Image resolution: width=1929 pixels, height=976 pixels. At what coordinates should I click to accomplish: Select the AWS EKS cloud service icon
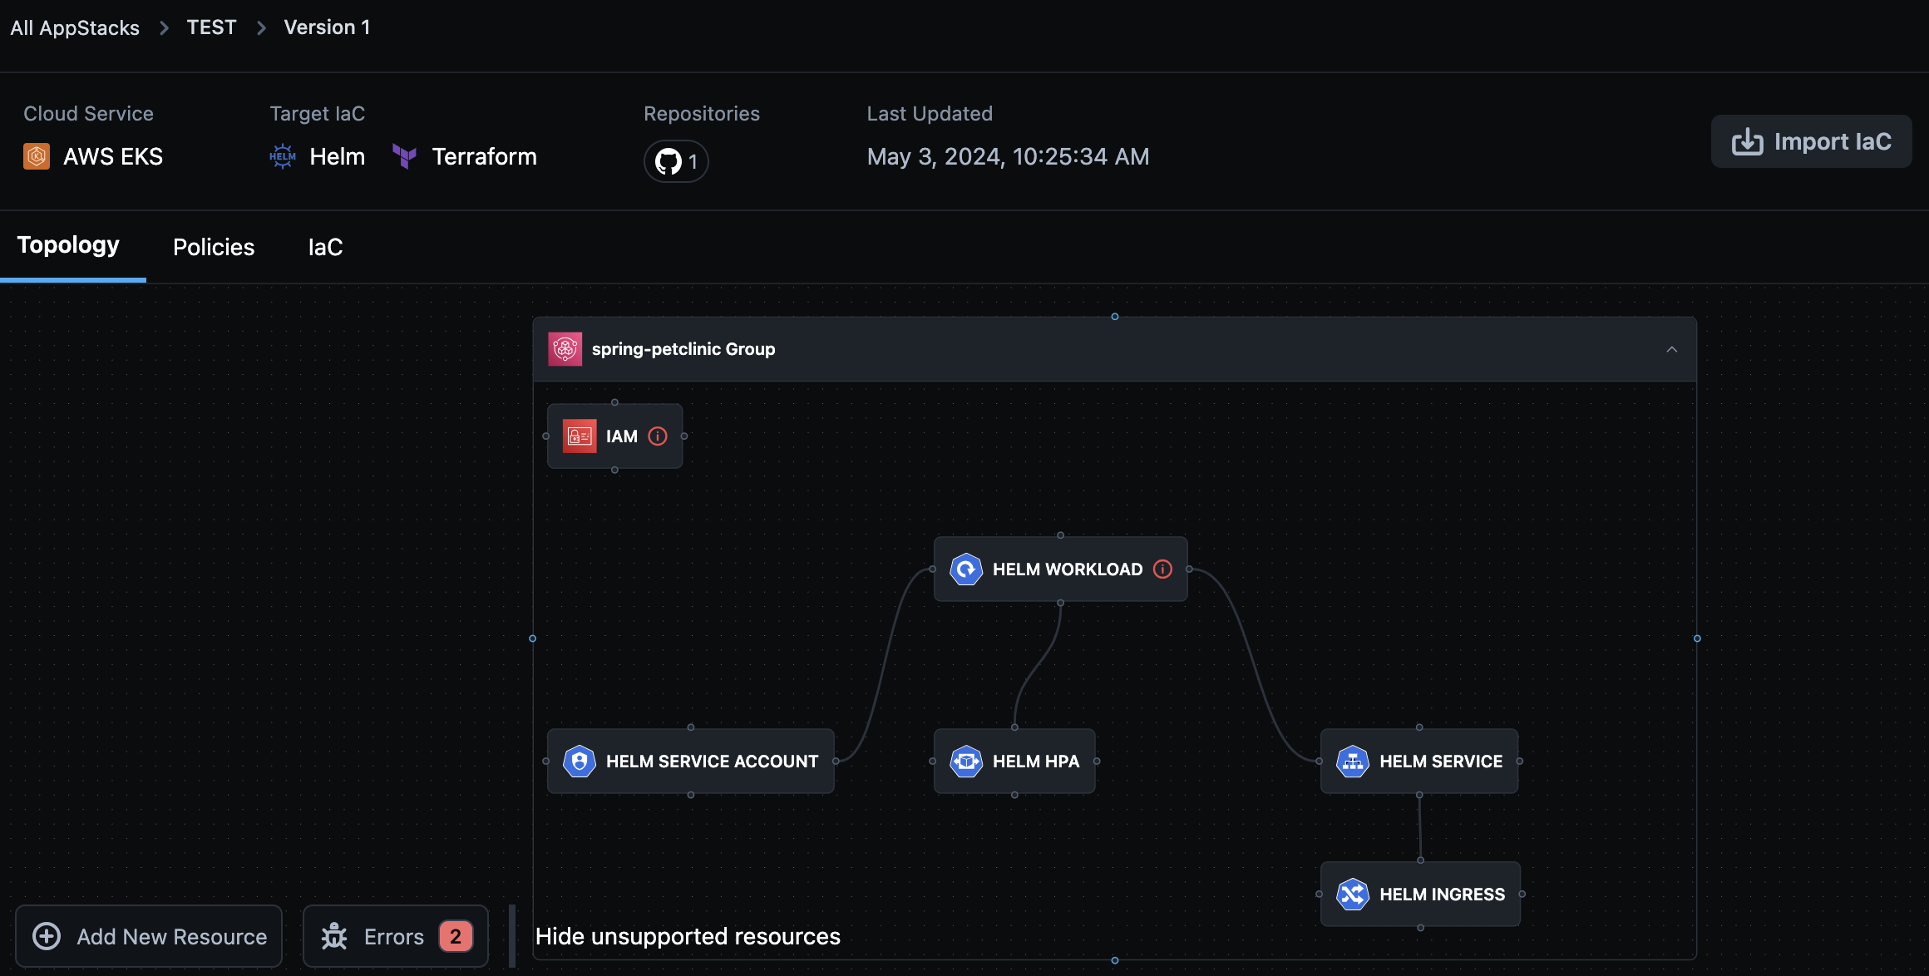coord(36,155)
